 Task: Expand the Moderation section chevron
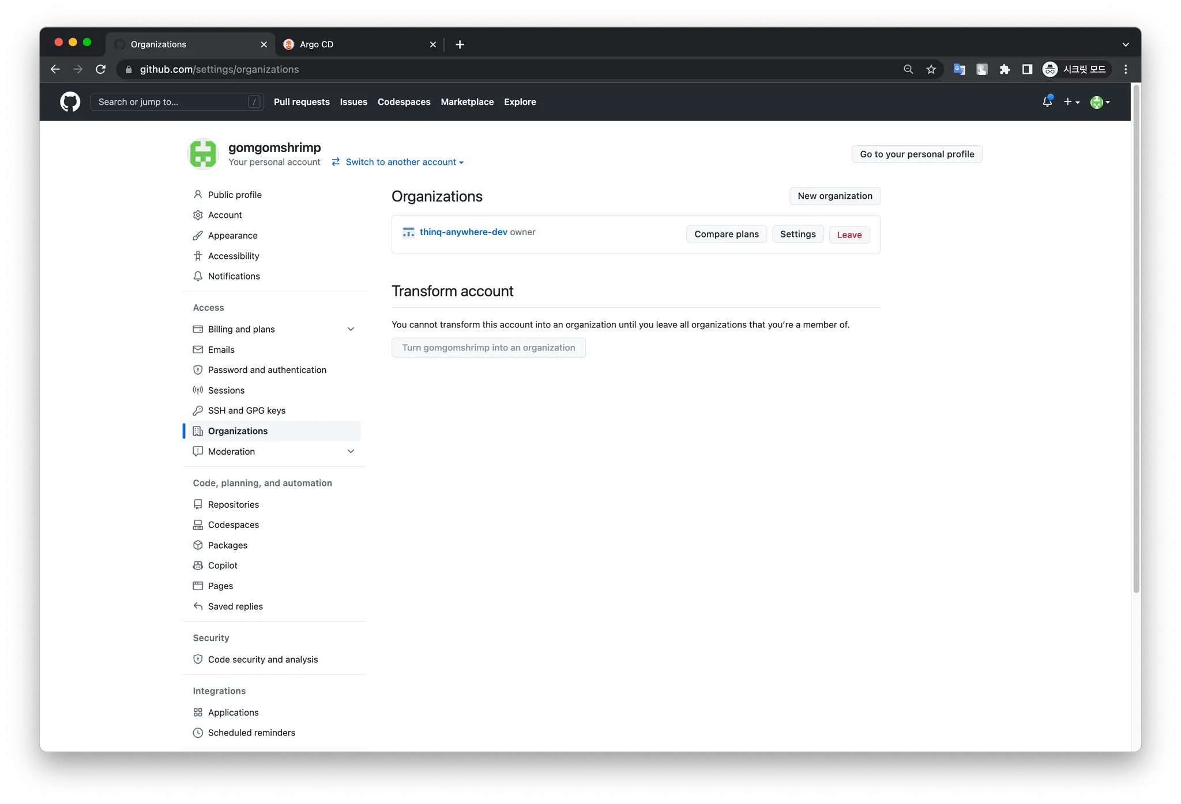(351, 451)
